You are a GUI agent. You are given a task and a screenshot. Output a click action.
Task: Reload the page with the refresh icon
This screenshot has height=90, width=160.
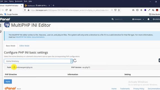click(6, 10)
